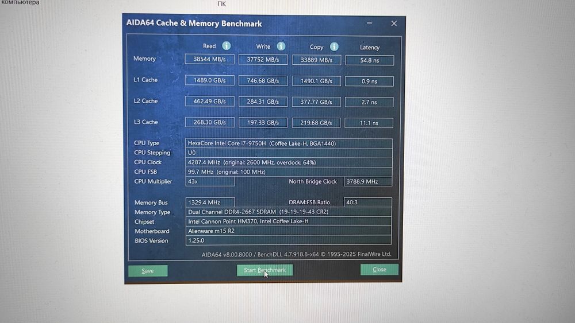Click the L2 Cache row label
This screenshot has height=323, width=575.
coord(145,101)
